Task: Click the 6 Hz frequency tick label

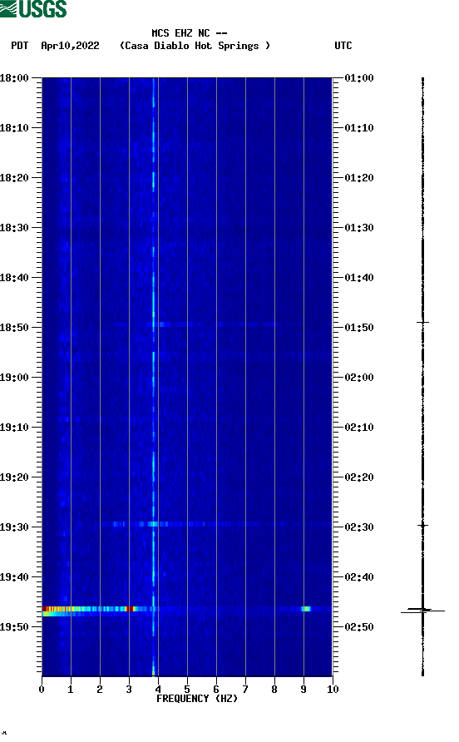Action: (x=216, y=690)
